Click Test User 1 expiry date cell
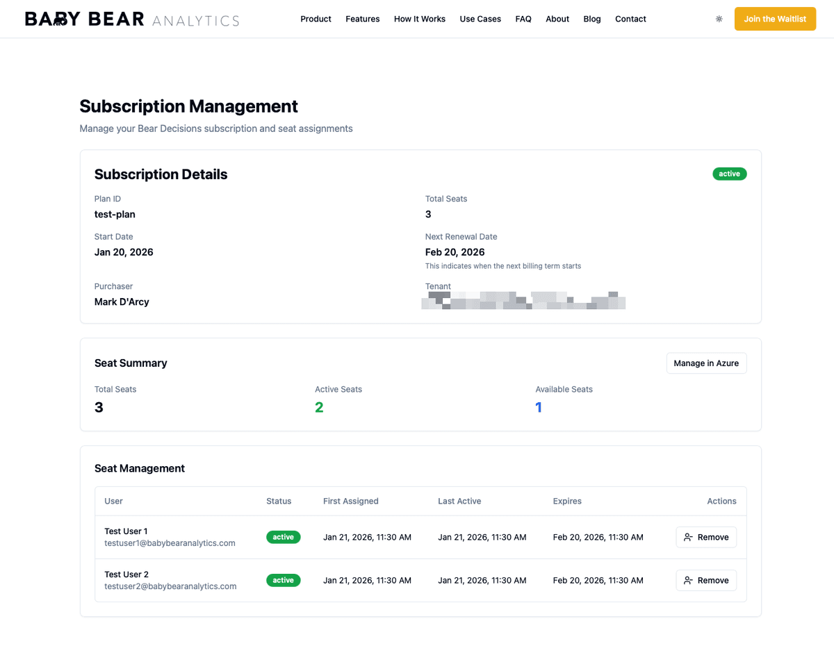This screenshot has height=653, width=834. [598, 537]
